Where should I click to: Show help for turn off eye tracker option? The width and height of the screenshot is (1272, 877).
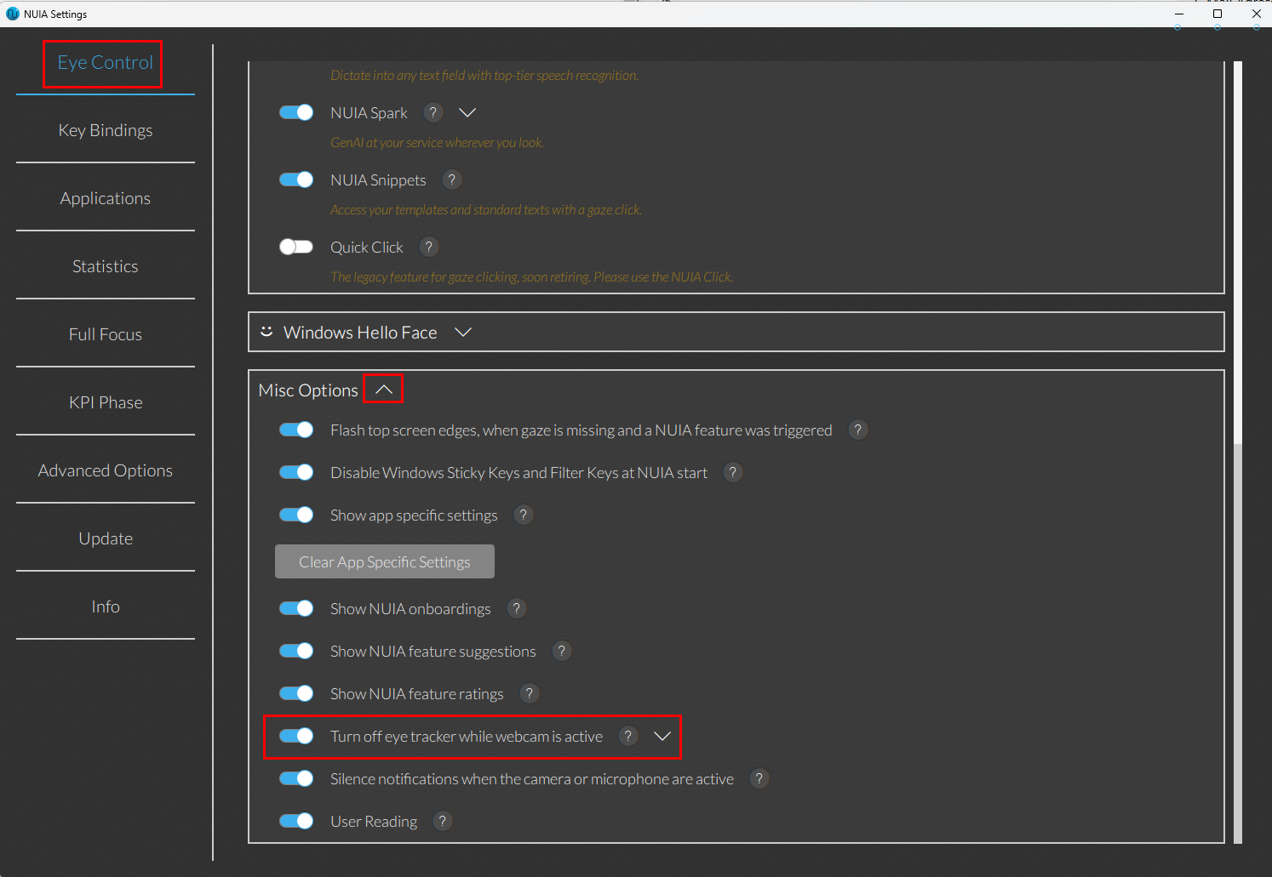(628, 736)
